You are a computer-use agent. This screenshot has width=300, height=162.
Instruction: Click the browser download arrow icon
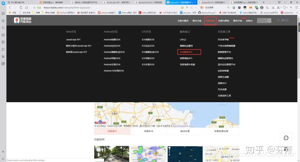[x=273, y=7]
